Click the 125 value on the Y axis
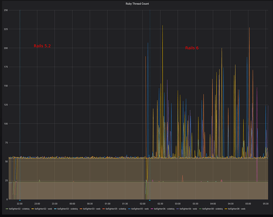 point(6,105)
